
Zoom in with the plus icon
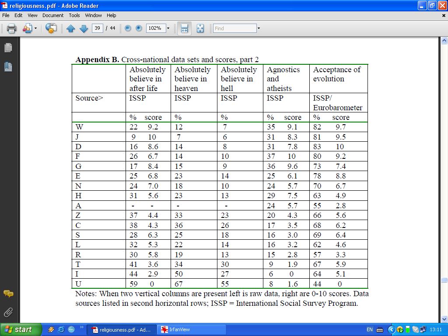(x=139, y=28)
